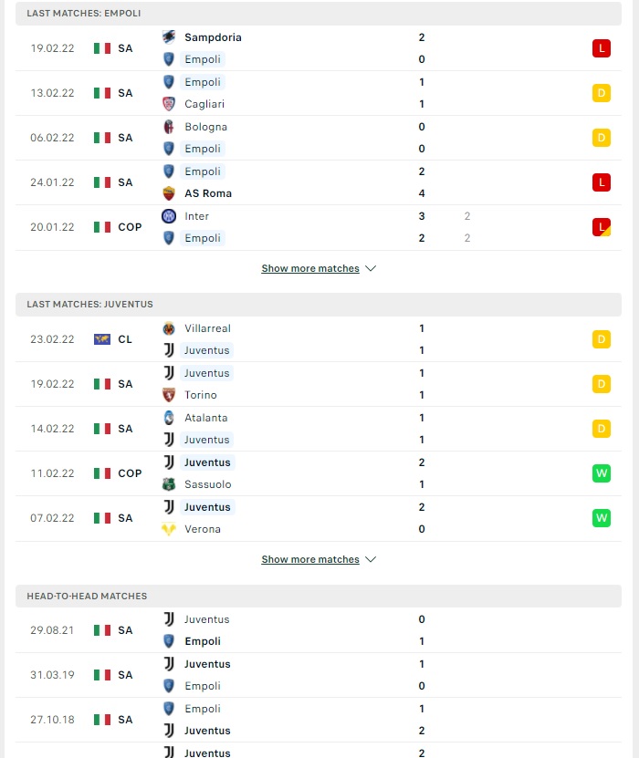
Task: Open the Show more matches link under Juventus
Action: (x=310, y=559)
